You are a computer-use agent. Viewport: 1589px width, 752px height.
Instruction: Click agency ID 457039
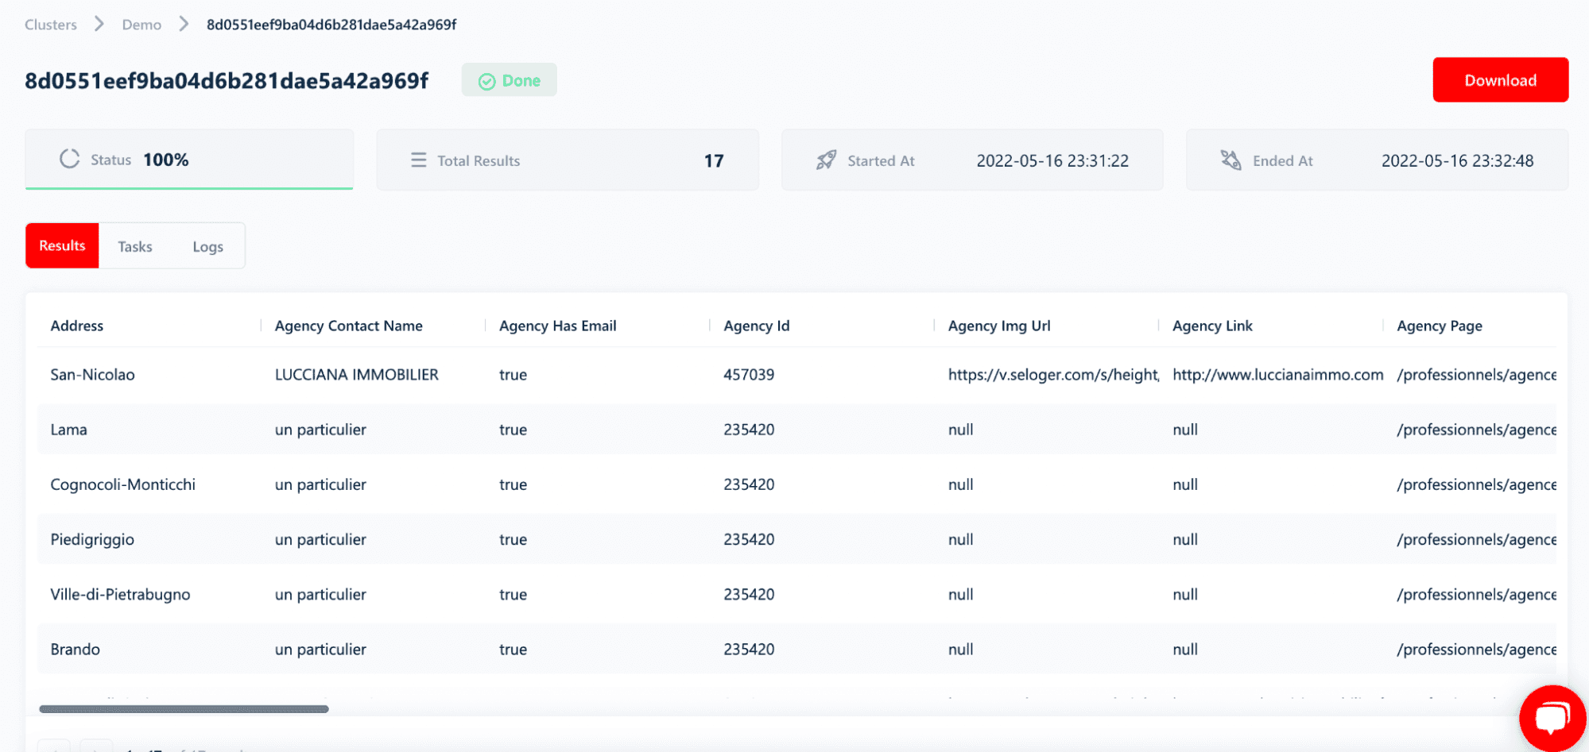click(x=749, y=374)
